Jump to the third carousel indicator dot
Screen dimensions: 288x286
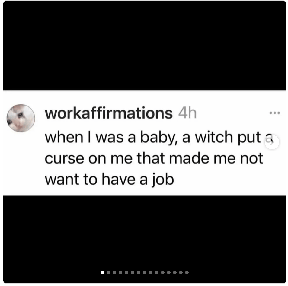click(114, 272)
